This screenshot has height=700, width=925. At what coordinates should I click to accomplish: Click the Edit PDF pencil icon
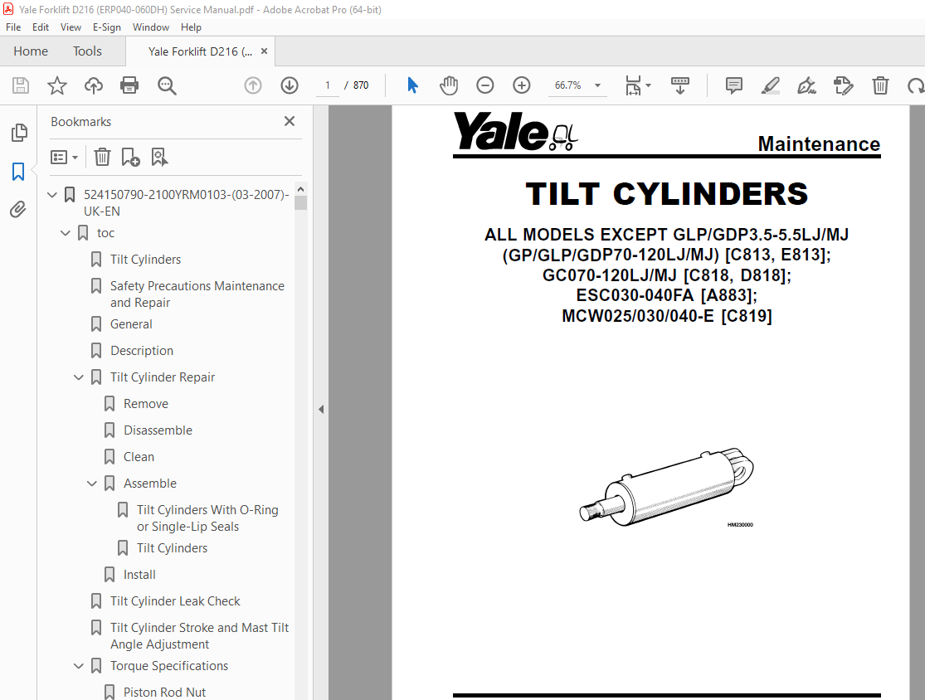[844, 85]
